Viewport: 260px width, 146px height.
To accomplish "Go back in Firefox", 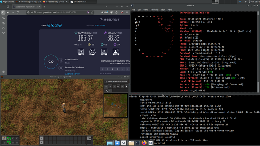I will [x=8, y=13].
